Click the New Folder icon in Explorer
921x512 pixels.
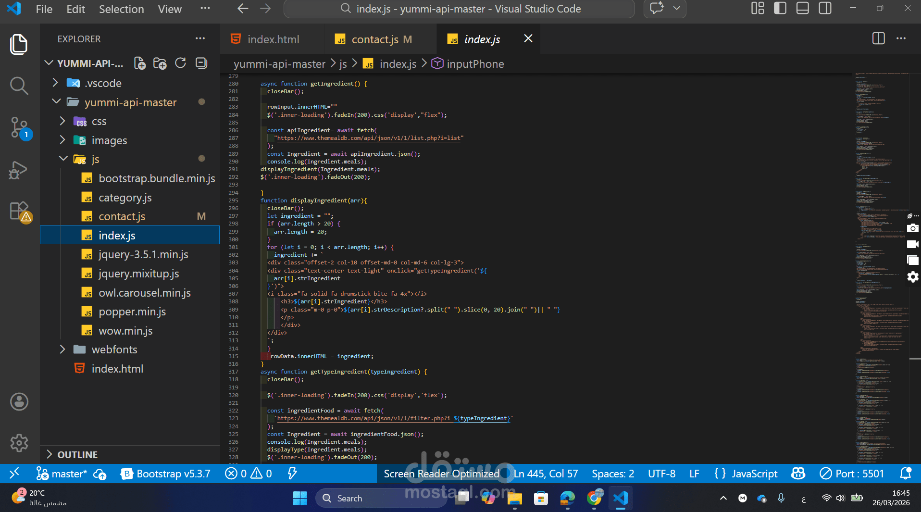point(160,63)
